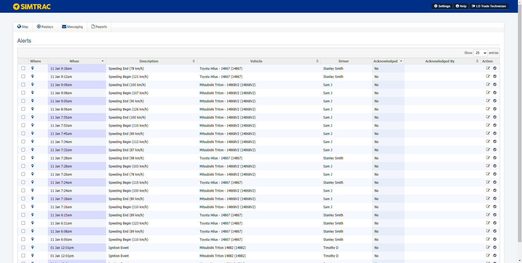
Task: Edit the 11 Jan 6:00am alert
Action: tap(488, 239)
